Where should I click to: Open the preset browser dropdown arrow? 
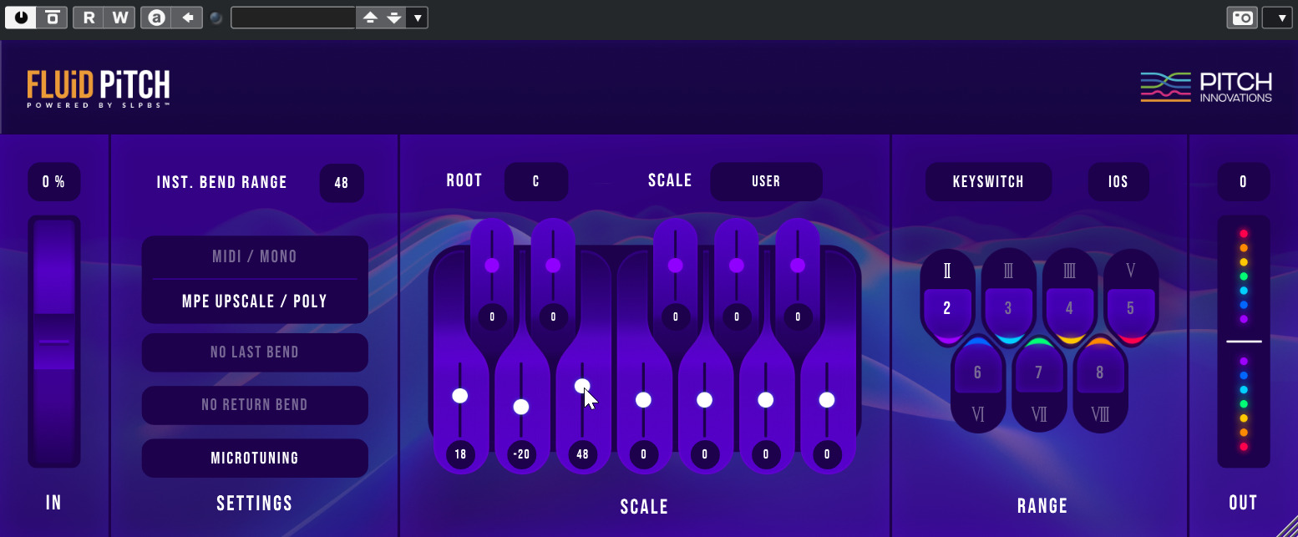click(x=418, y=18)
